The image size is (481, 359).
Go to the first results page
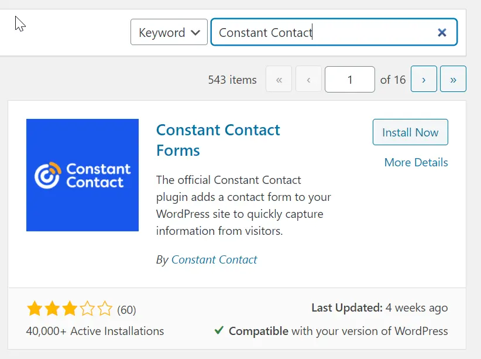[279, 80]
